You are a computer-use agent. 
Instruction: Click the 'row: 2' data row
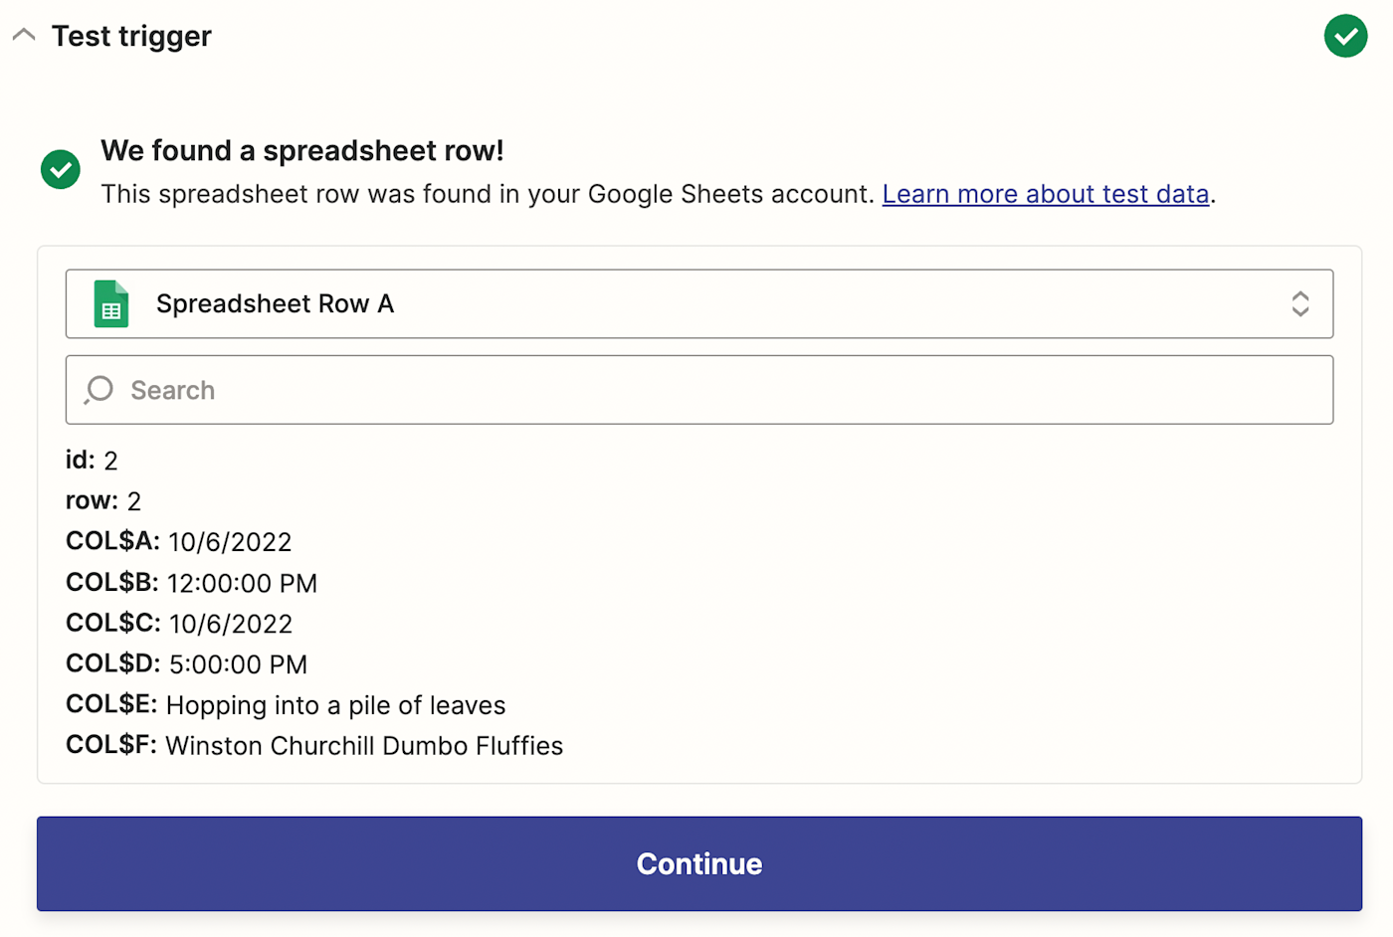(x=103, y=501)
